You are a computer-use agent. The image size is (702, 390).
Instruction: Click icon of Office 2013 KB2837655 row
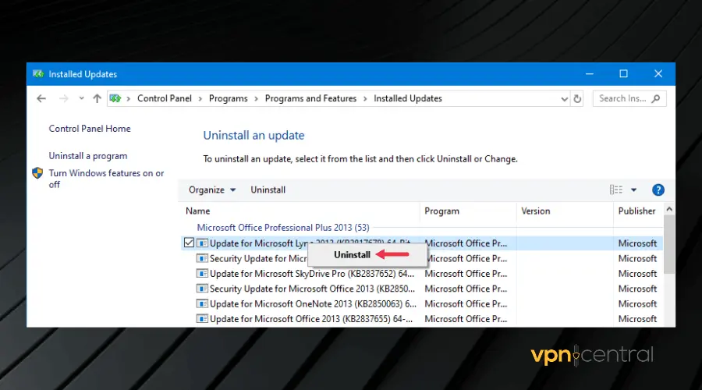(202, 319)
